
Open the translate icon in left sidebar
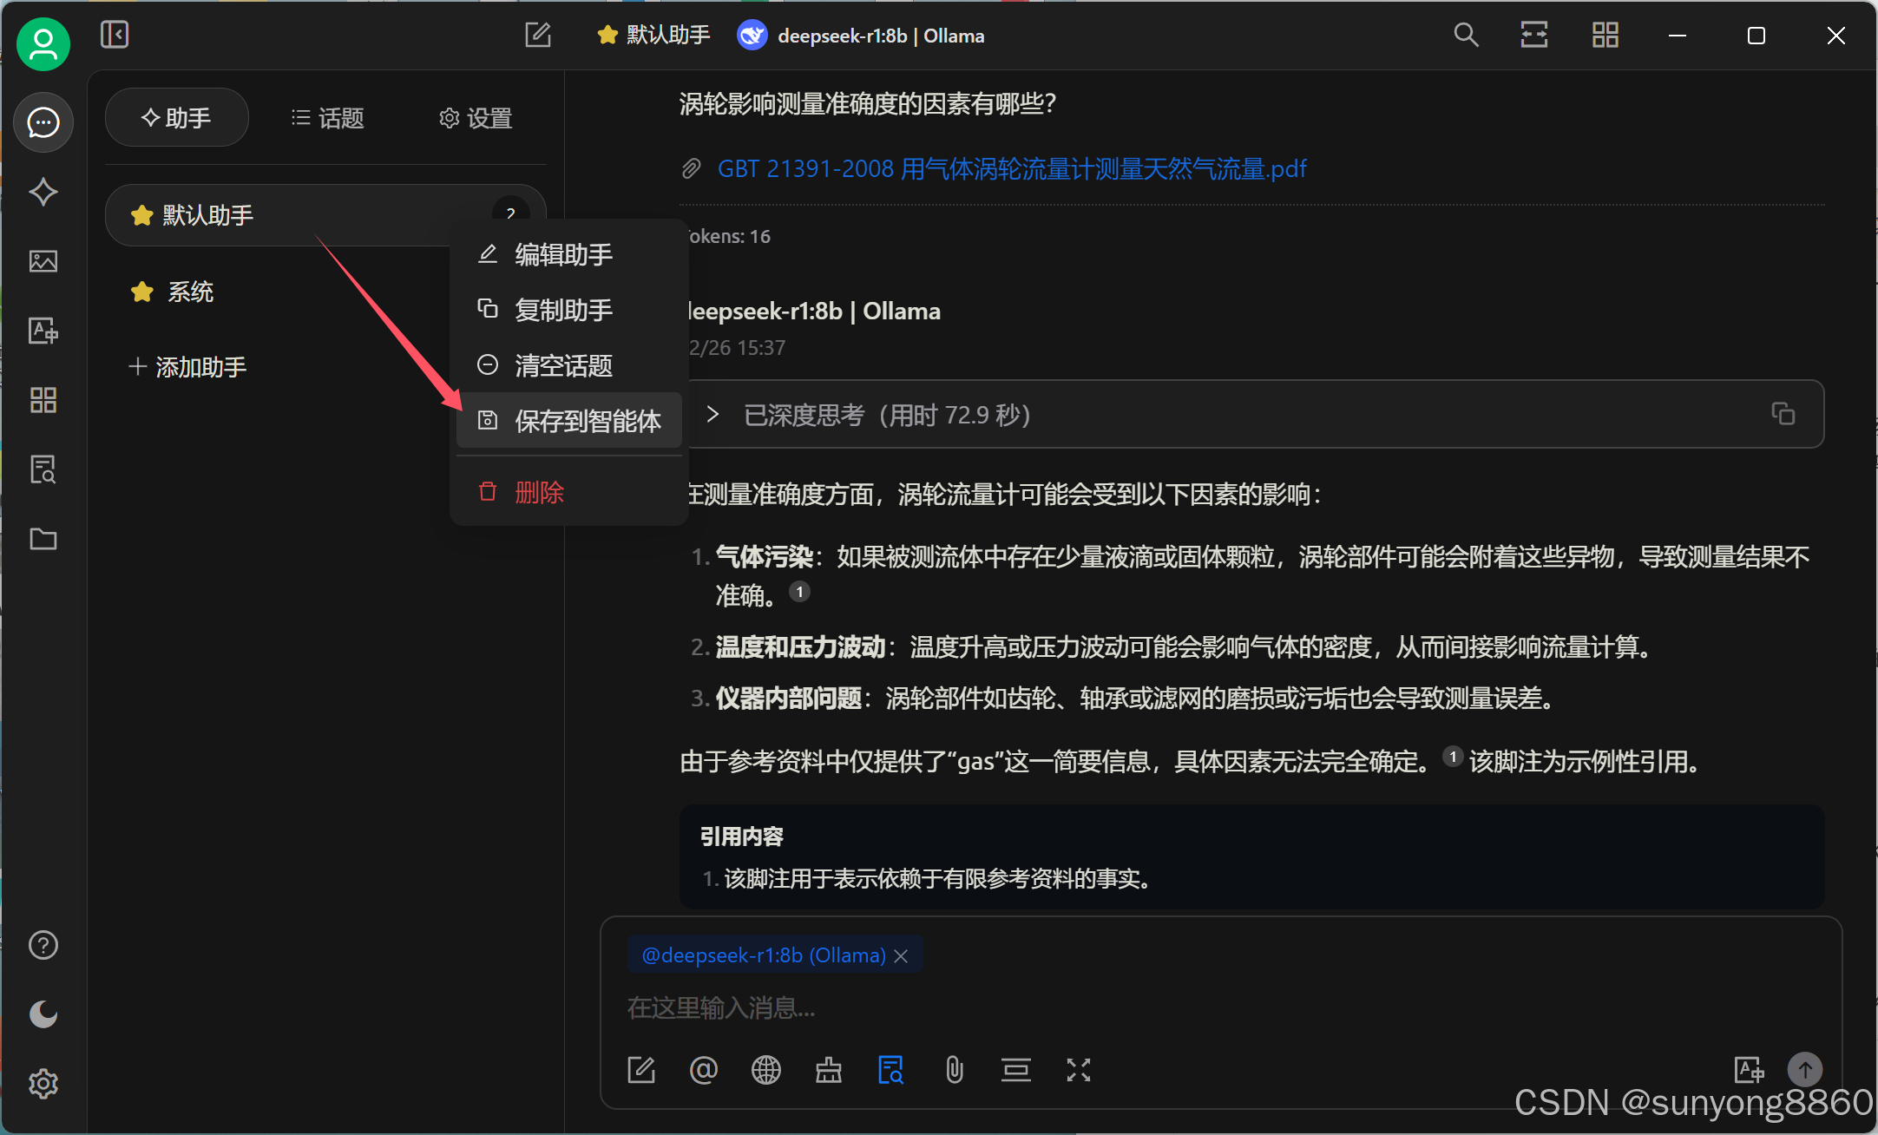point(43,331)
